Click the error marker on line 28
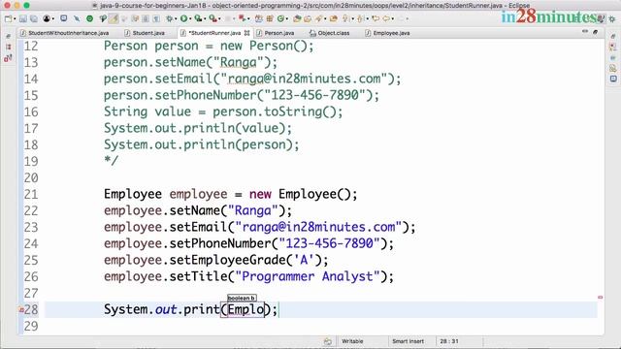The width and height of the screenshot is (621, 349). click(21, 310)
